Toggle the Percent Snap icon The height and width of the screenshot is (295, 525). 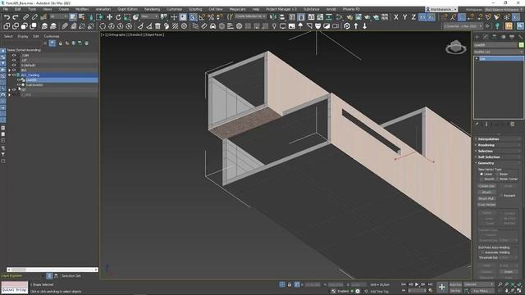211,17
